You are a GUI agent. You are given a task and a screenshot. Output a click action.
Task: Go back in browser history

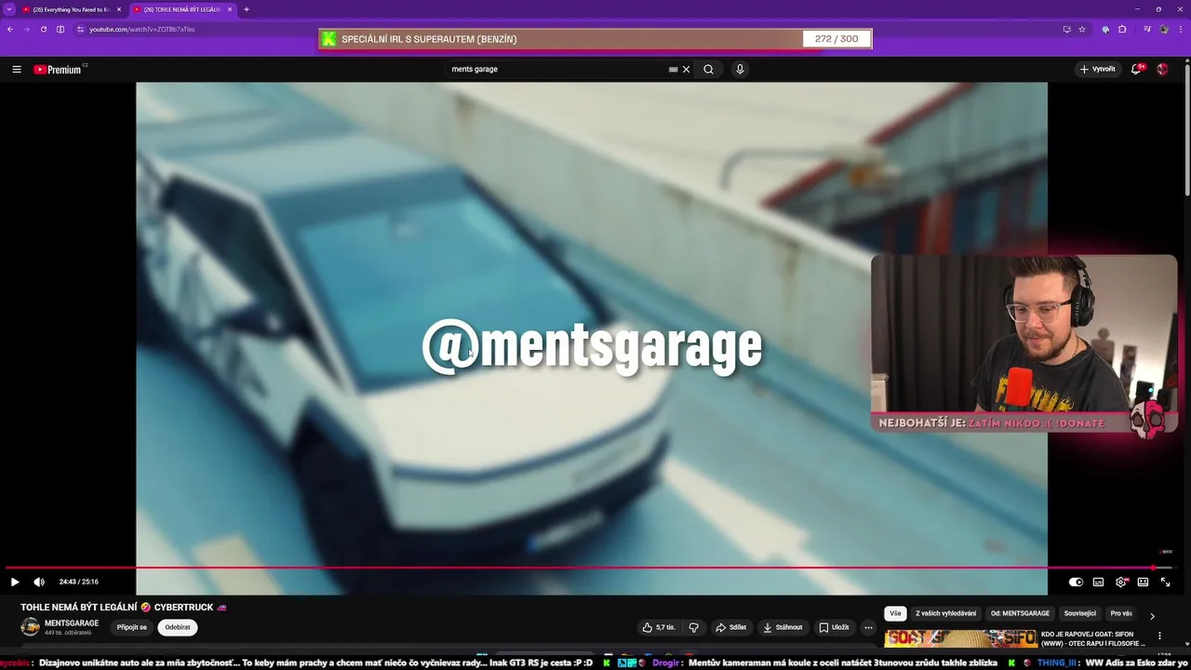coord(10,29)
